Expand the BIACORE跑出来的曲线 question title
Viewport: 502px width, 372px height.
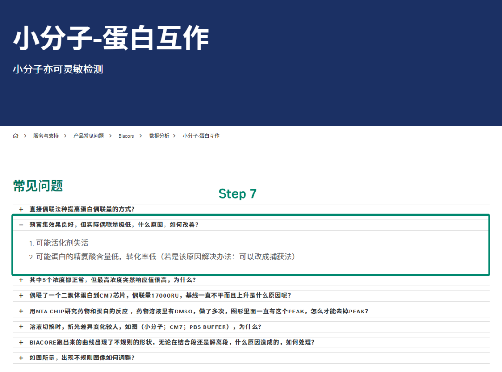[172, 342]
